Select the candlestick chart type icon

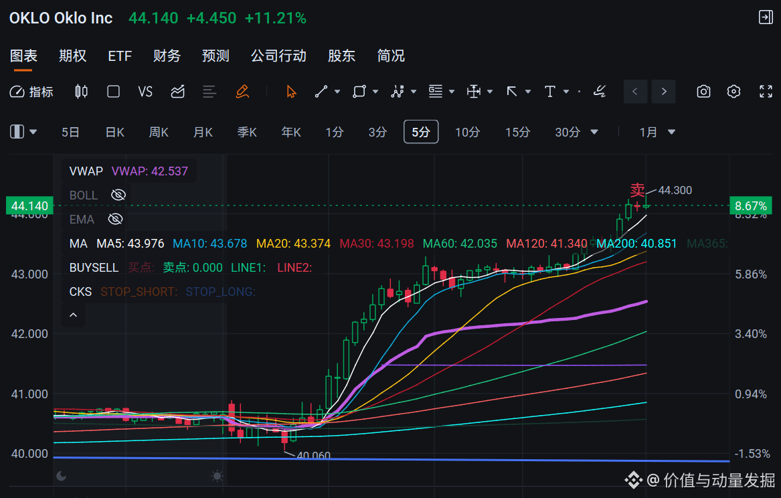coord(81,92)
